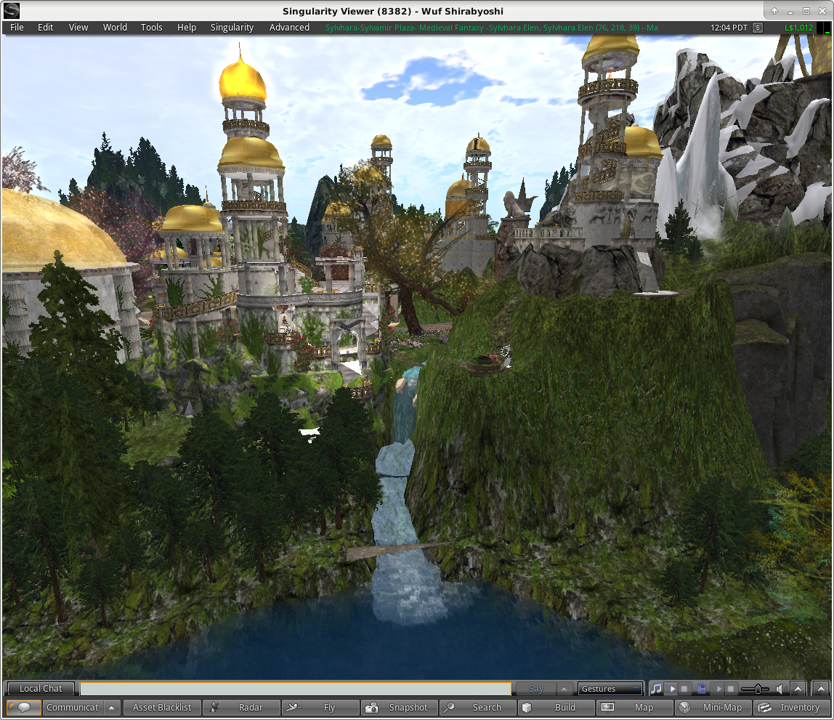Stop the parcel media

point(731,689)
